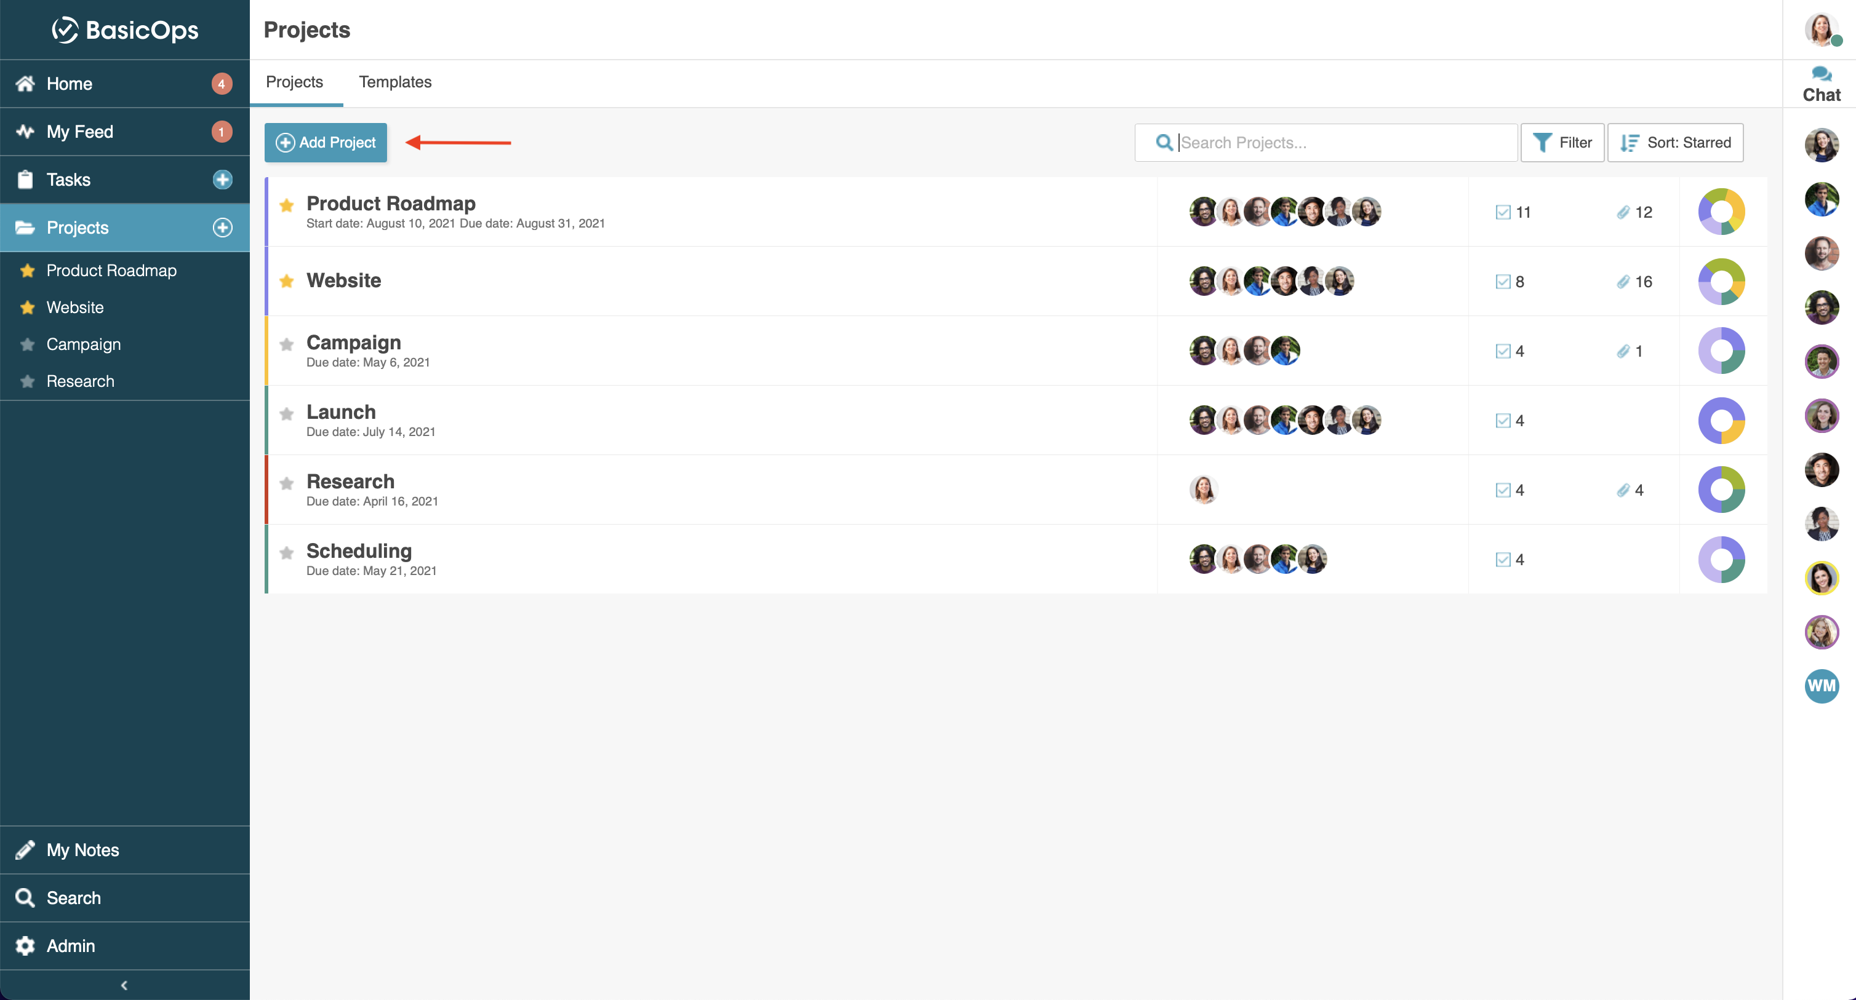Open Admin gear settings

pyautogui.click(x=71, y=945)
